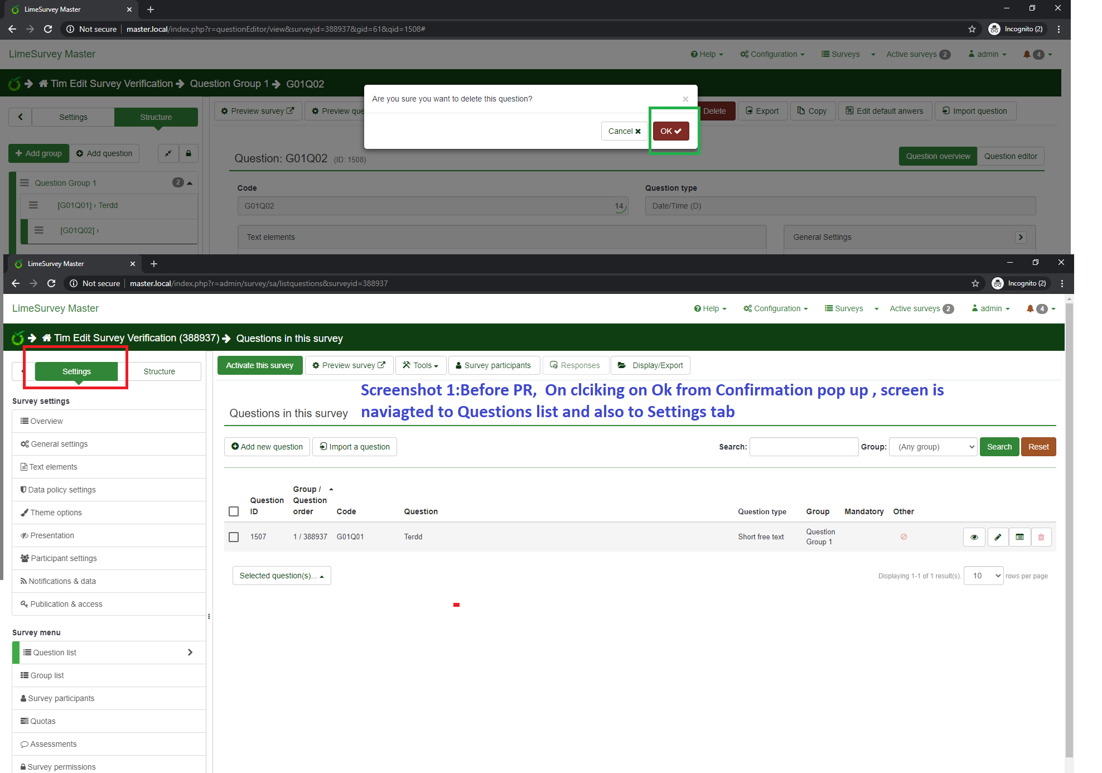Click bookmark star in lower browser window
Viewport: 1102px width, 773px height.
coord(975,283)
